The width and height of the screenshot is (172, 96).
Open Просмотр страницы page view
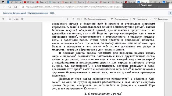coord(95,19)
